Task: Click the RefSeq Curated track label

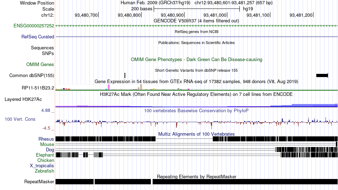Action: pyautogui.click(x=38, y=37)
